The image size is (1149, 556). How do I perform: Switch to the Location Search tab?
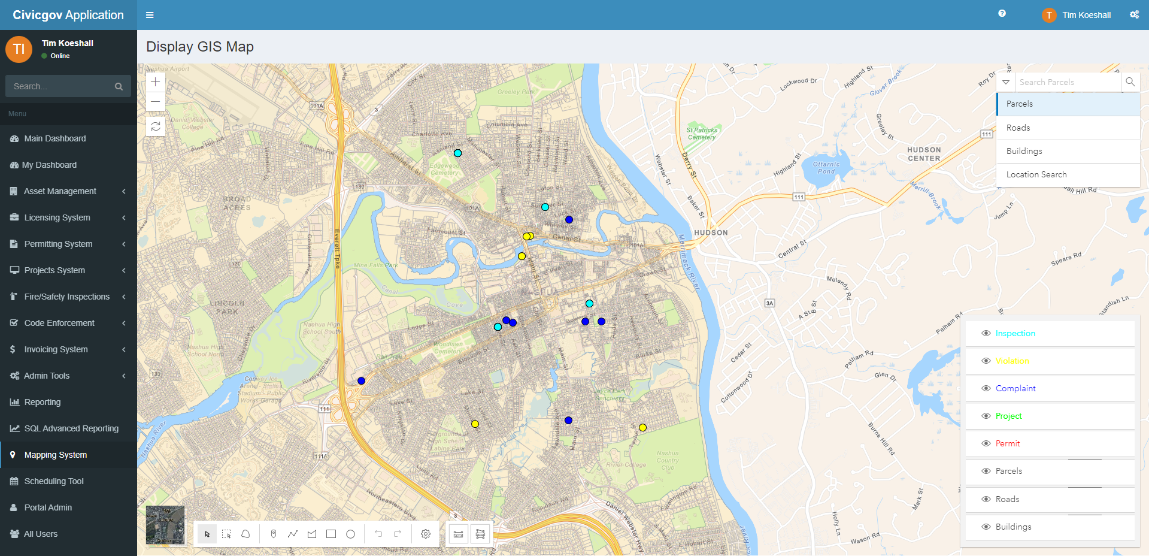click(1036, 174)
